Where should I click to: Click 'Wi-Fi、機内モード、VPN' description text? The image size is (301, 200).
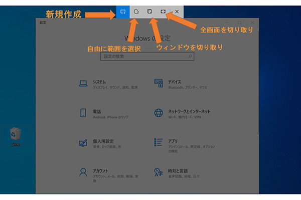[x=184, y=117]
